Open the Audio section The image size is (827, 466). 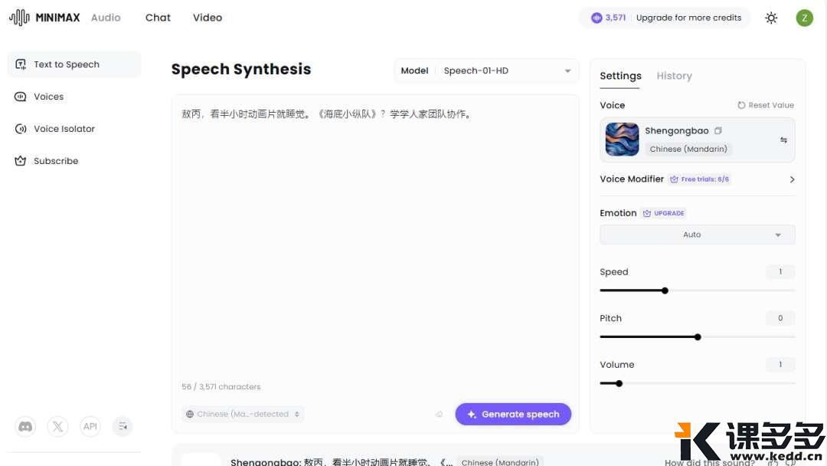tap(106, 18)
